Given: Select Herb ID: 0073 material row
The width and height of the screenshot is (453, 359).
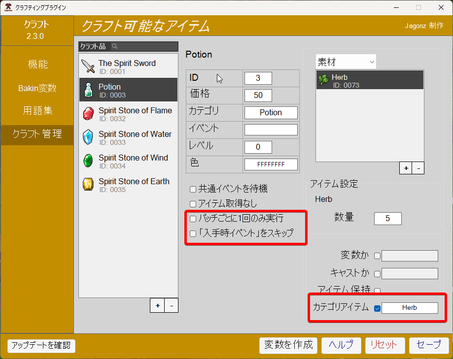Looking at the screenshot, I should click(x=370, y=80).
